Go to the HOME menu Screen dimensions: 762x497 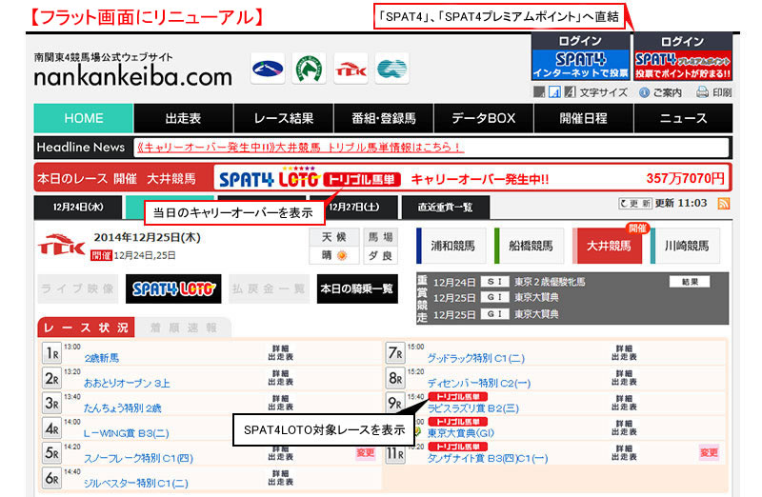click(x=84, y=118)
